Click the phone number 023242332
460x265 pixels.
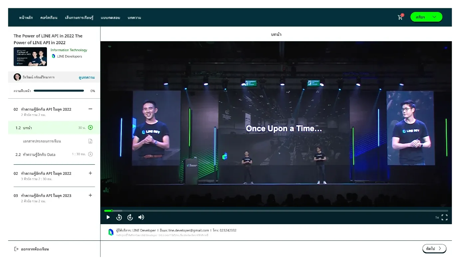228,230
